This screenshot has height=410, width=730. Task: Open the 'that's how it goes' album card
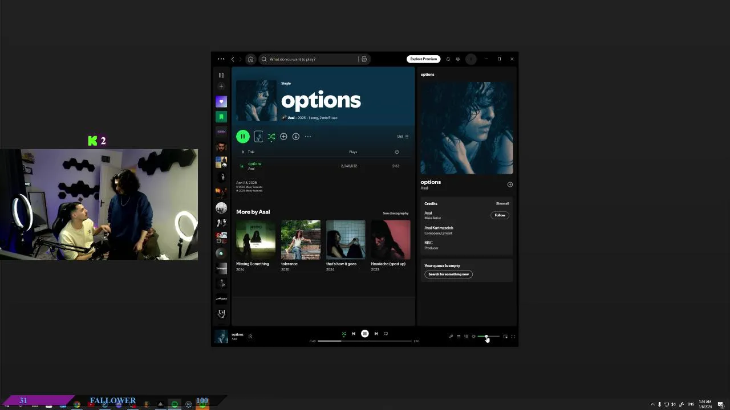[346, 245]
